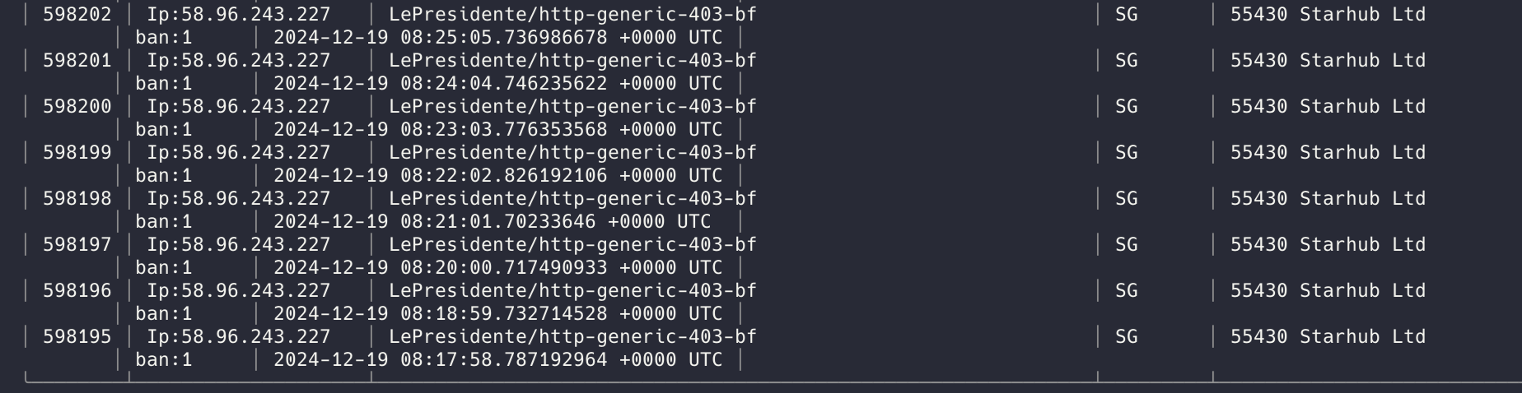Click alert ID 598201
The image size is (1522, 393).
point(77,61)
